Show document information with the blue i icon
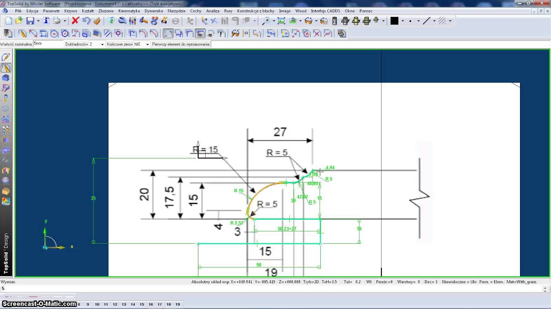Screen dimensions: 551x309 (46, 21)
